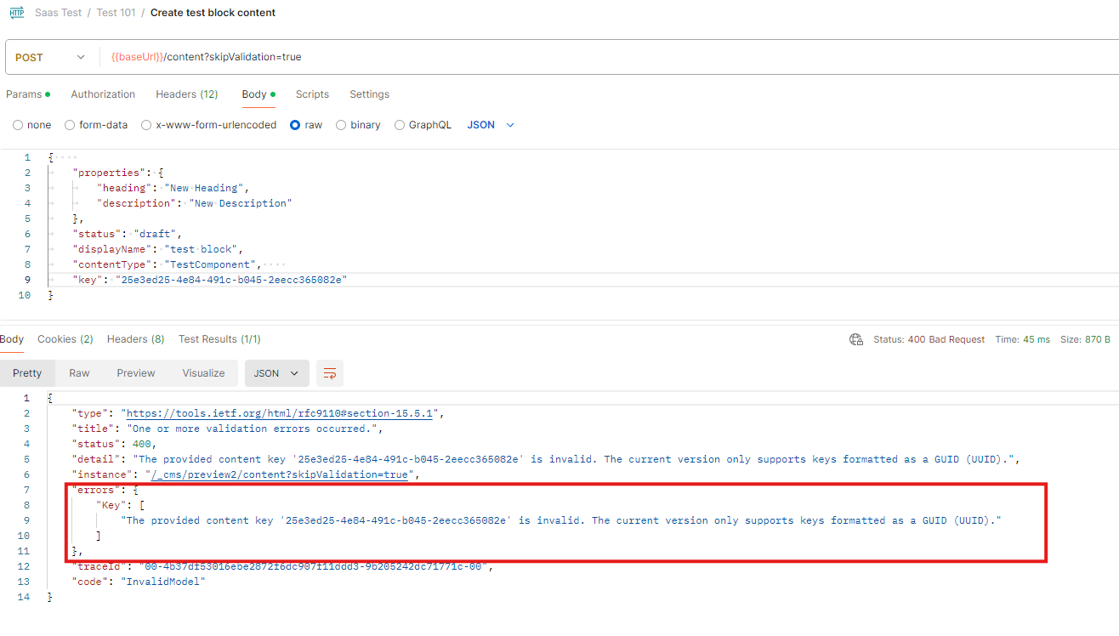The height and width of the screenshot is (636, 1119).
Task: Click the wrap lines icon in response toolbar
Action: [329, 373]
